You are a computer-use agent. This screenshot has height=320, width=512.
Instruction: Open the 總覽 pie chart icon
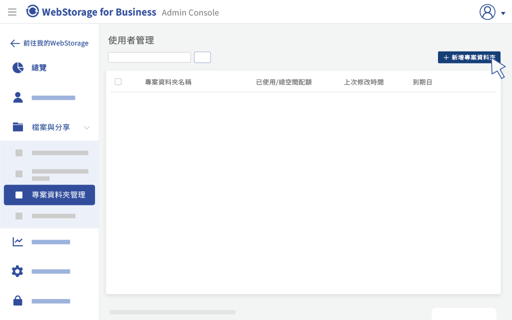(x=18, y=67)
